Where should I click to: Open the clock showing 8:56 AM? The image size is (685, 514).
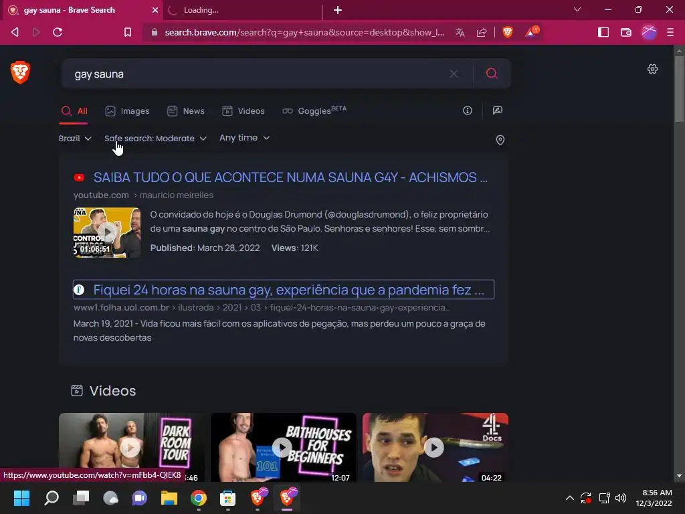coord(654,498)
